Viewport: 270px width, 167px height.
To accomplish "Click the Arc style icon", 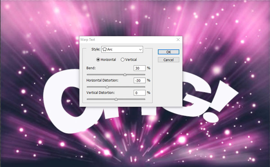I will [104, 49].
